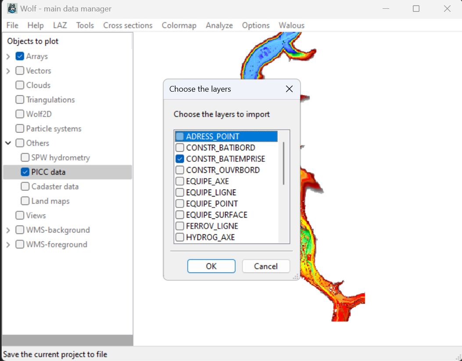Close the Choose the layers dialog
The width and height of the screenshot is (462, 361).
tap(289, 89)
